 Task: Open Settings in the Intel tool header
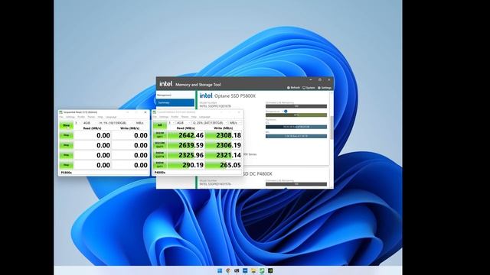click(325, 88)
